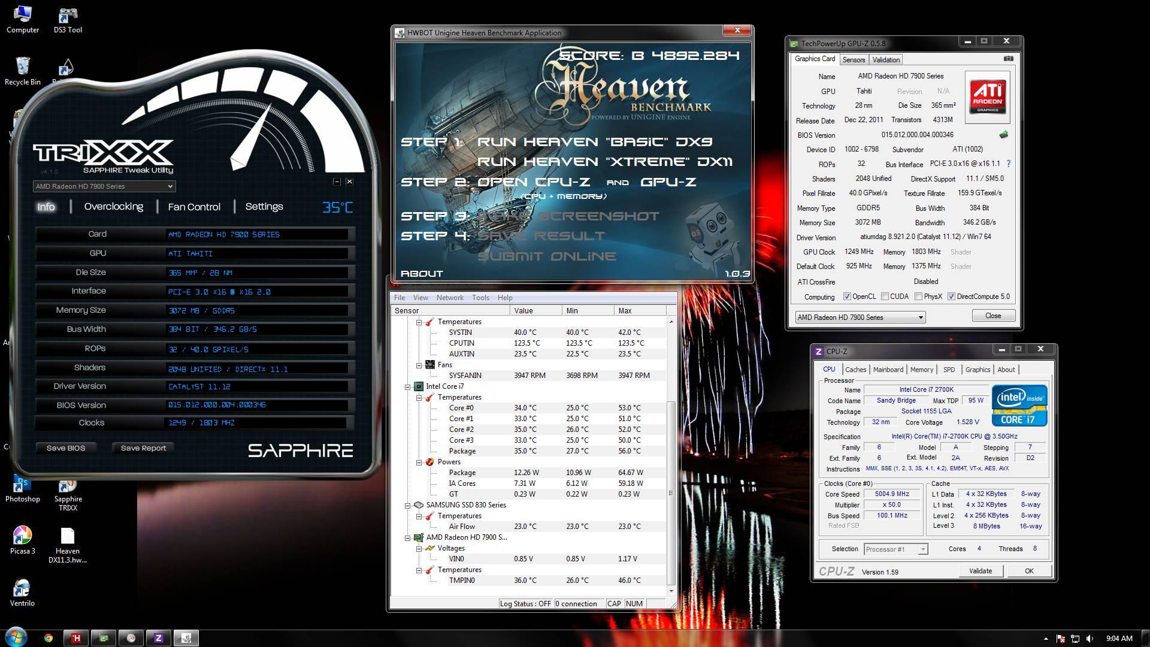Click Close button in GPU-Z
Image resolution: width=1150 pixels, height=647 pixels.
992,316
